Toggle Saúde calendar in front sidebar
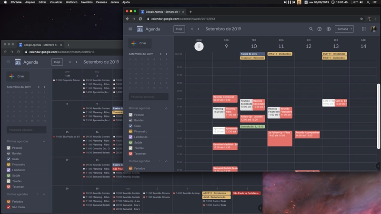 (x=130, y=143)
